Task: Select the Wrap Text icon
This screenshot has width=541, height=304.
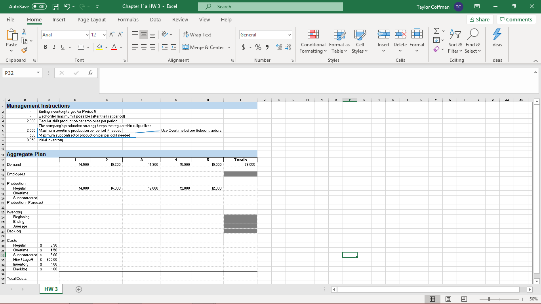Action: click(x=197, y=34)
